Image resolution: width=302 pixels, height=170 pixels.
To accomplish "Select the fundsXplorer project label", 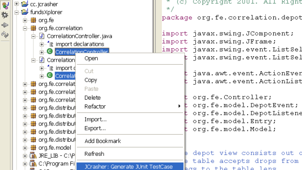I will pos(46,12).
